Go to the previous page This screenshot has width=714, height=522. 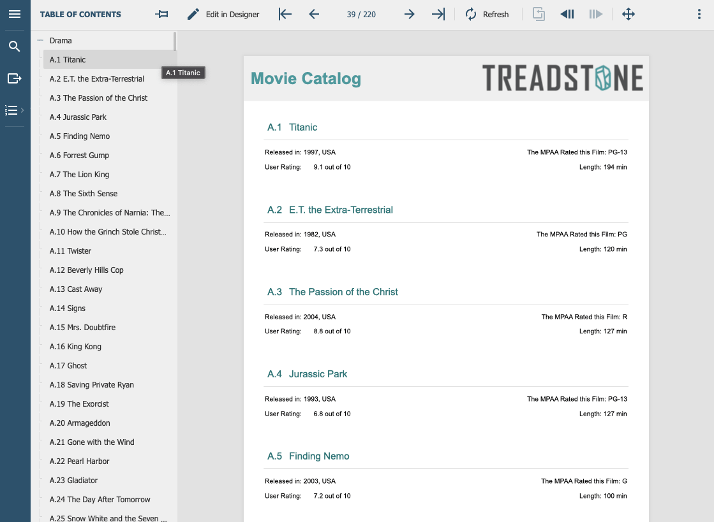[x=314, y=14]
